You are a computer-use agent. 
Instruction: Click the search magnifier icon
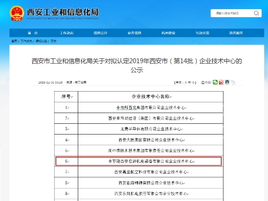click(x=256, y=13)
